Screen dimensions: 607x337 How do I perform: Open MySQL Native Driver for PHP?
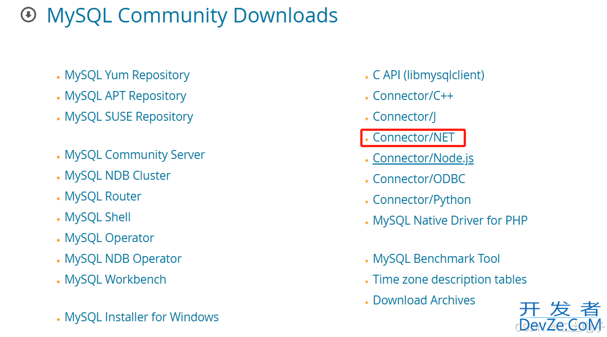point(450,221)
